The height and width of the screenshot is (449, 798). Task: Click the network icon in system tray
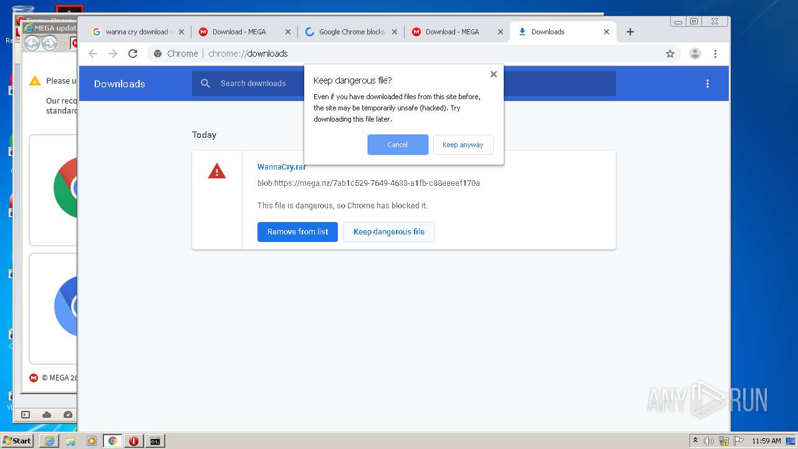click(x=724, y=441)
